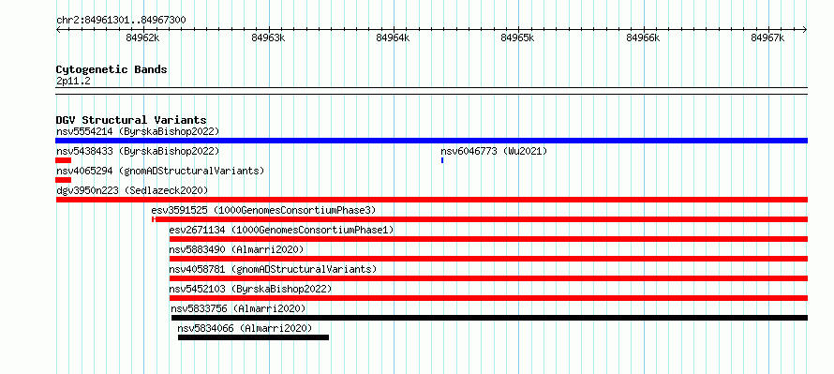The height and width of the screenshot is (374, 834).
Task: Open nsv5452103 (ByrskaBishop2022) label
Action: [250, 289]
